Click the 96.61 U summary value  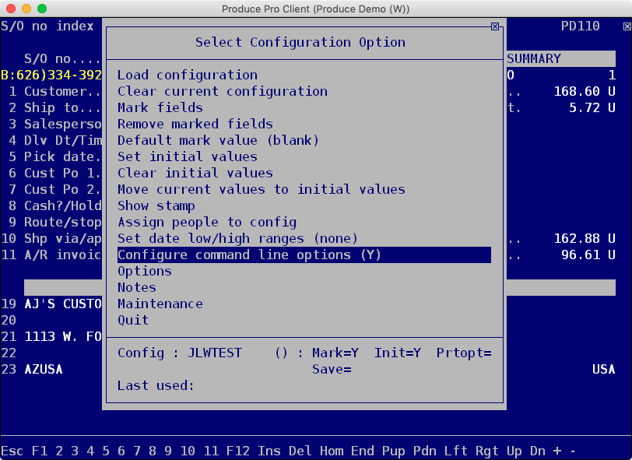click(588, 255)
